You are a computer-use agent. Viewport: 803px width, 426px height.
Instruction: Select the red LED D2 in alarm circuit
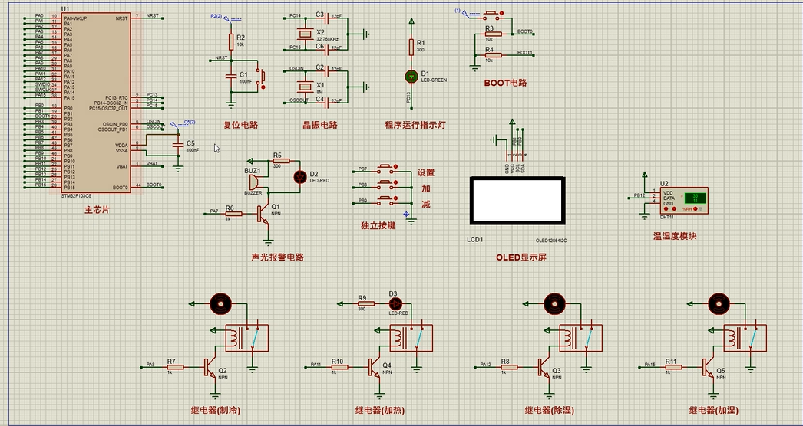point(299,177)
